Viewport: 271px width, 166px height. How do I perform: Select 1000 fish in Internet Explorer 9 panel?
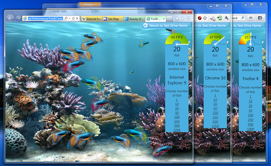pyautogui.click(x=177, y=130)
